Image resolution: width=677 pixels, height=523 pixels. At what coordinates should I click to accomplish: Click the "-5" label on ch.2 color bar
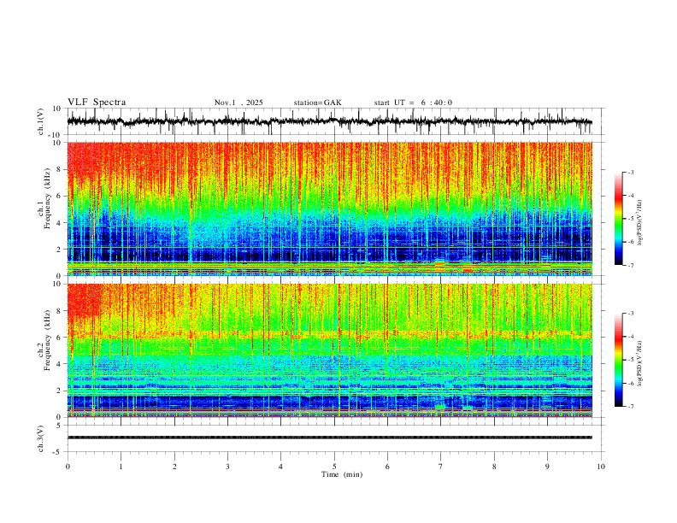(x=631, y=360)
